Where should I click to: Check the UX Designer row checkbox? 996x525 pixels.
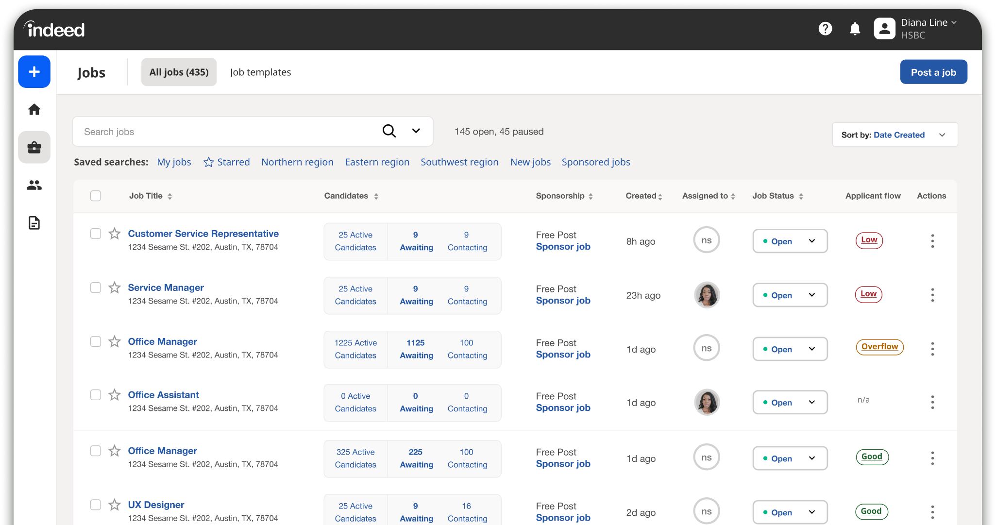click(x=96, y=505)
